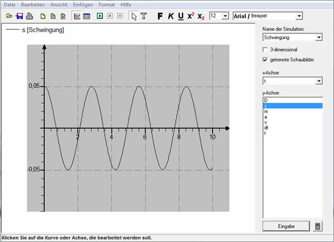Toggle the getrennte Schaubilder checkbox
334x242 pixels.
[x=265, y=60]
